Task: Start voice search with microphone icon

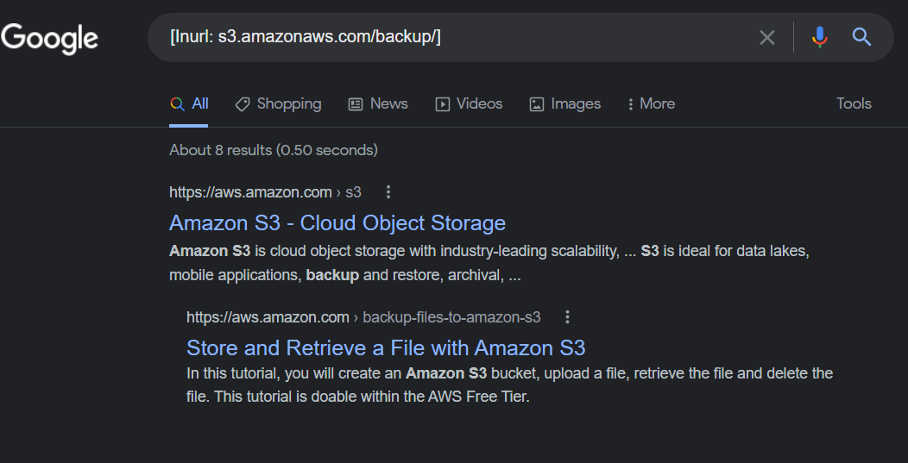Action: 819,38
